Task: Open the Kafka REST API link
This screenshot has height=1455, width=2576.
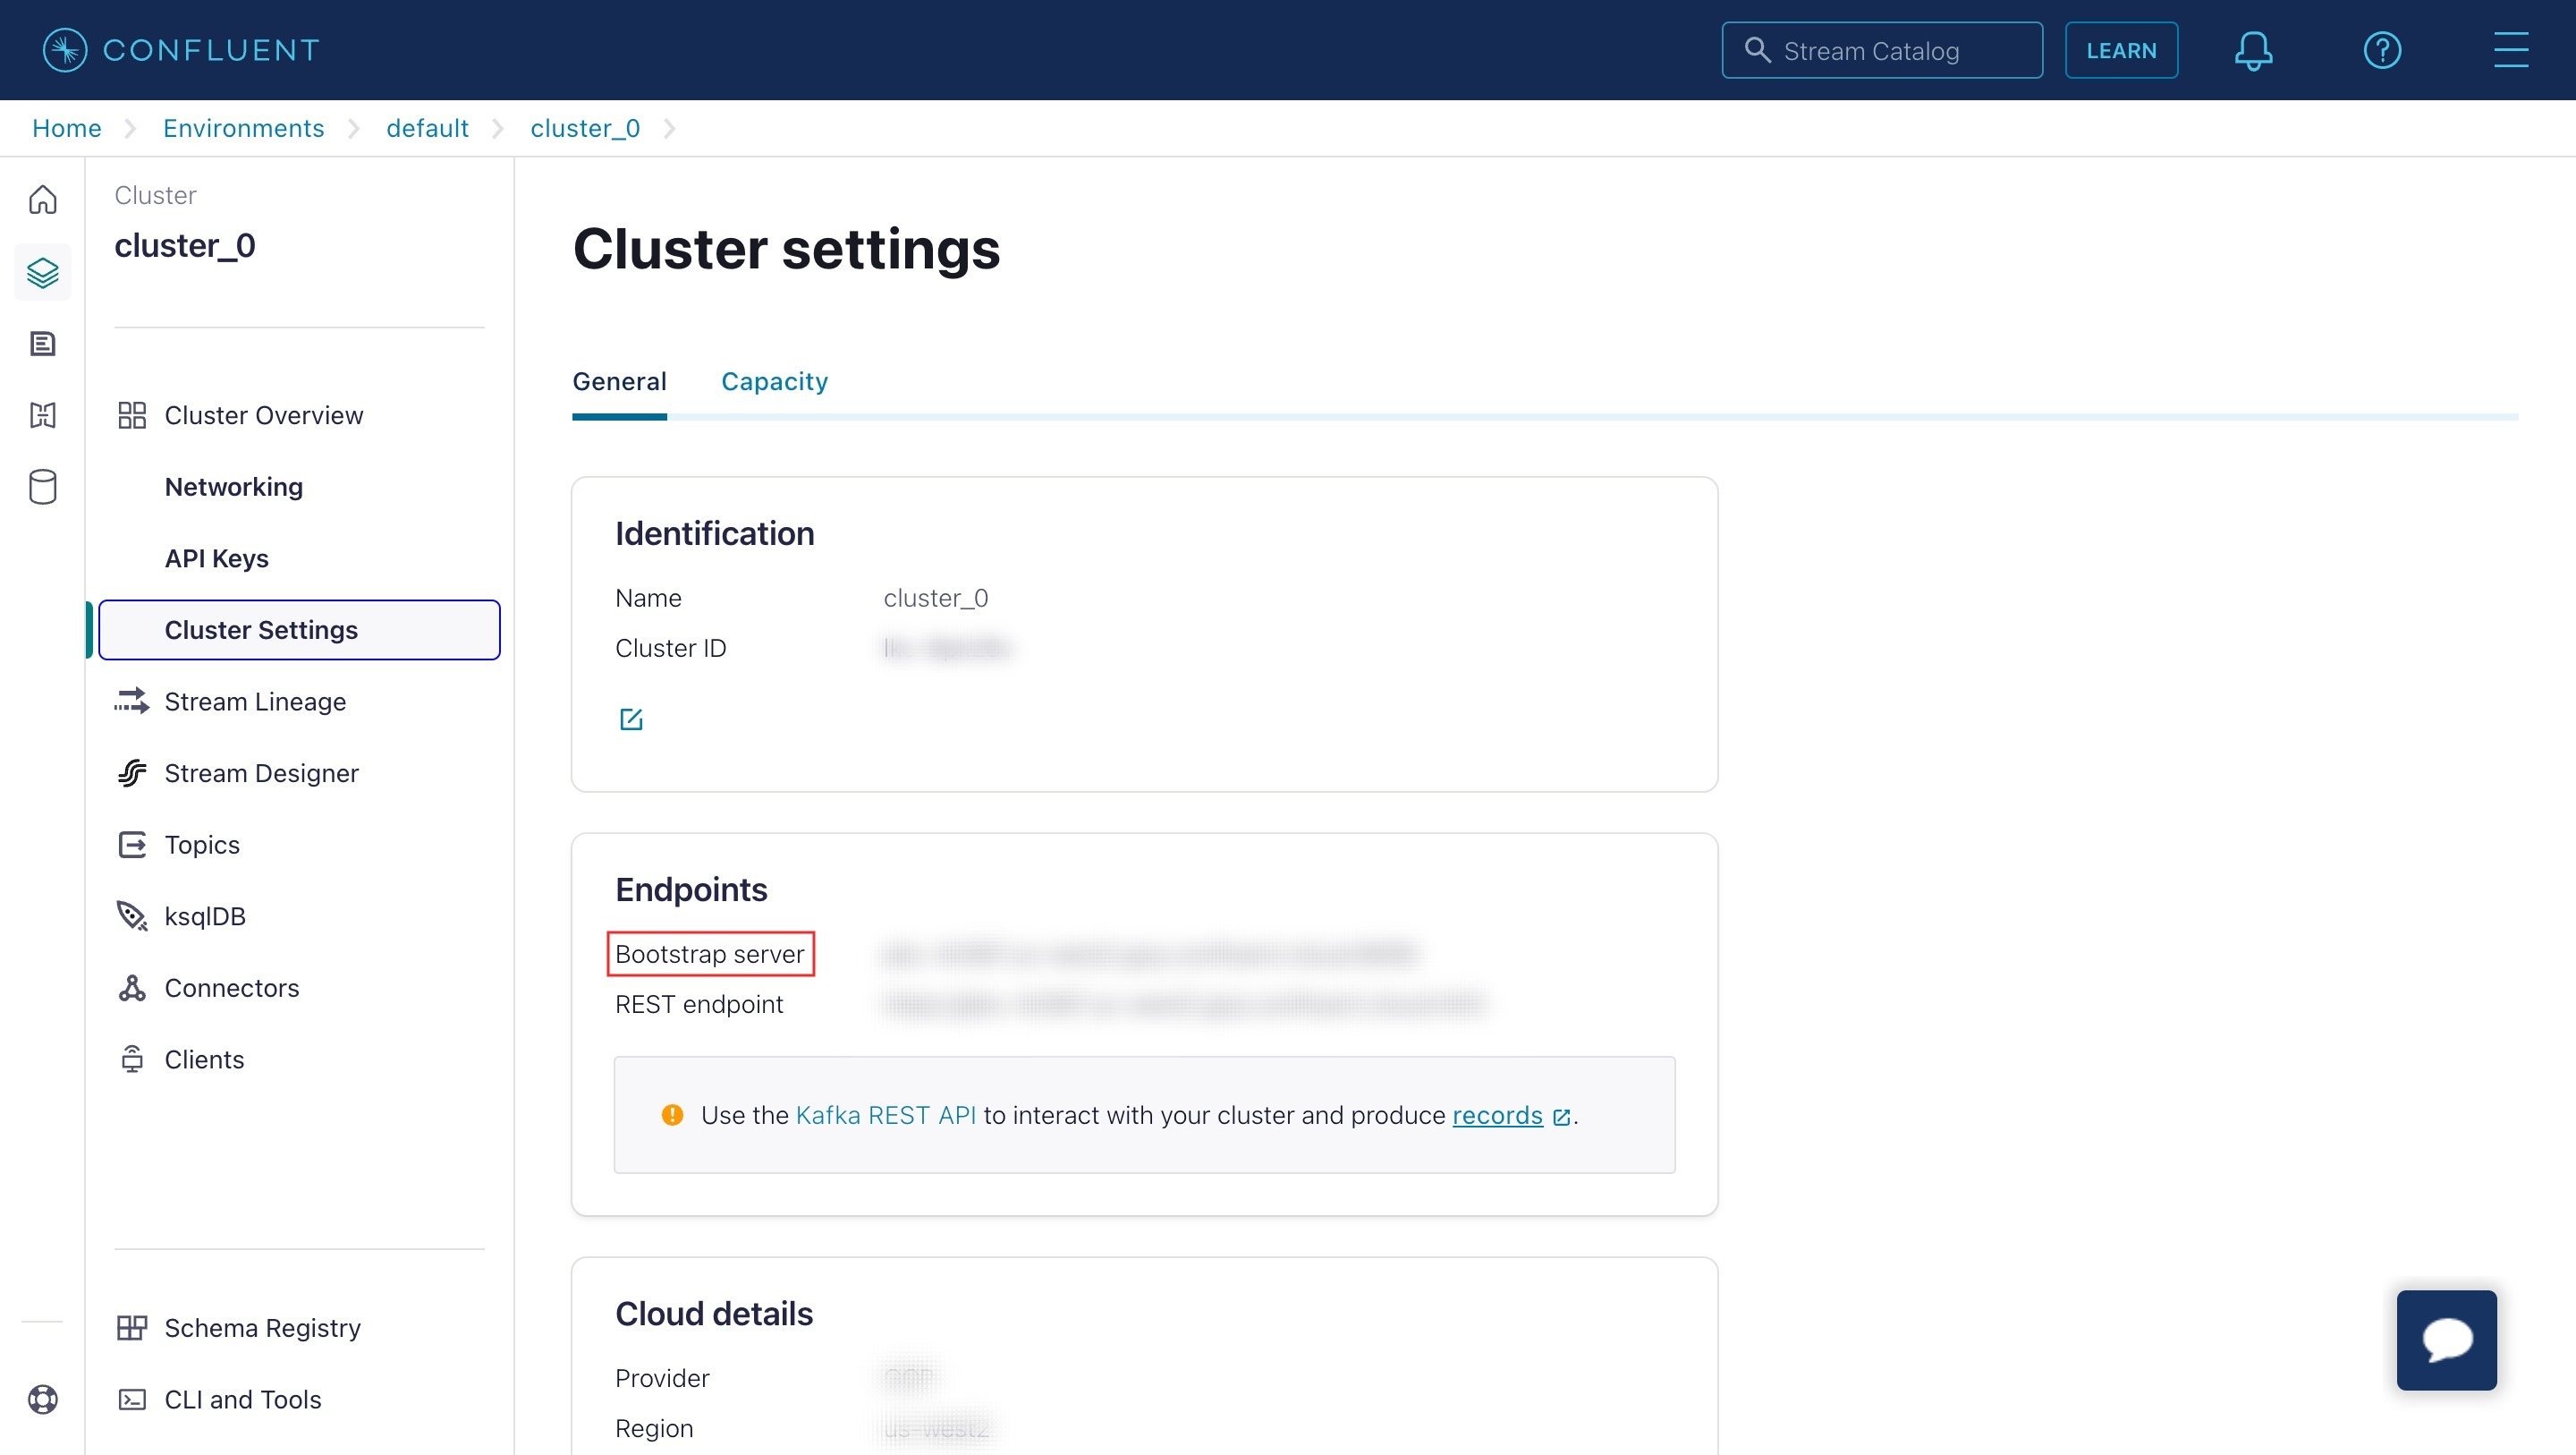Action: (885, 1115)
